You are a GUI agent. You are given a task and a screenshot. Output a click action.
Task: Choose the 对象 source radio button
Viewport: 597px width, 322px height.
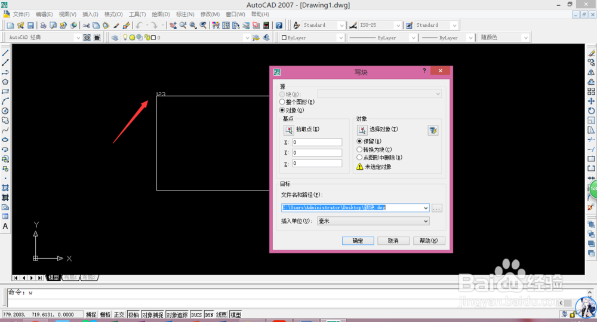(x=282, y=110)
